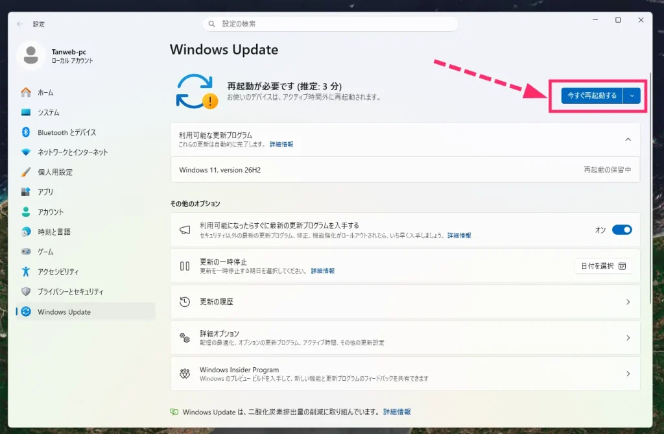Open the アカウント settings page
664x434 pixels.
(86, 211)
